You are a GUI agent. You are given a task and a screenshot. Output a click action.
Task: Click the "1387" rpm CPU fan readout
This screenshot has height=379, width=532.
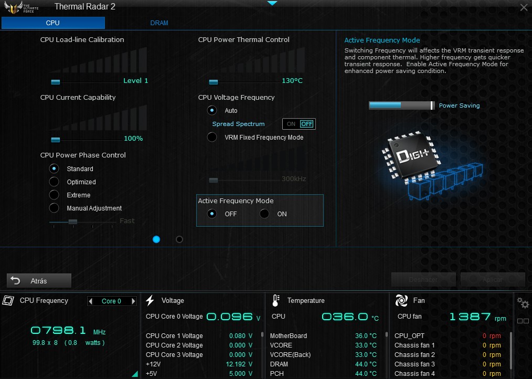[469, 317]
